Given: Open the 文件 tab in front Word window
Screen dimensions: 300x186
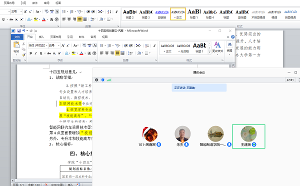Looking at the screenshot, I should (x=17, y=36).
